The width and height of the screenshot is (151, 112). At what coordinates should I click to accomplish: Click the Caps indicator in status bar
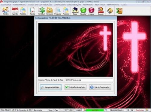coord(56,110)
